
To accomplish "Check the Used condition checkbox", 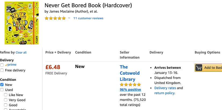I will pos(2,90).
